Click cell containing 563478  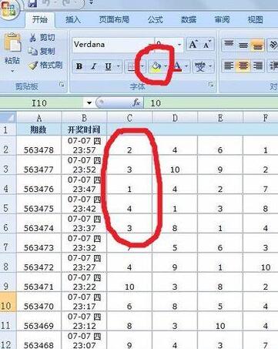tap(39, 146)
